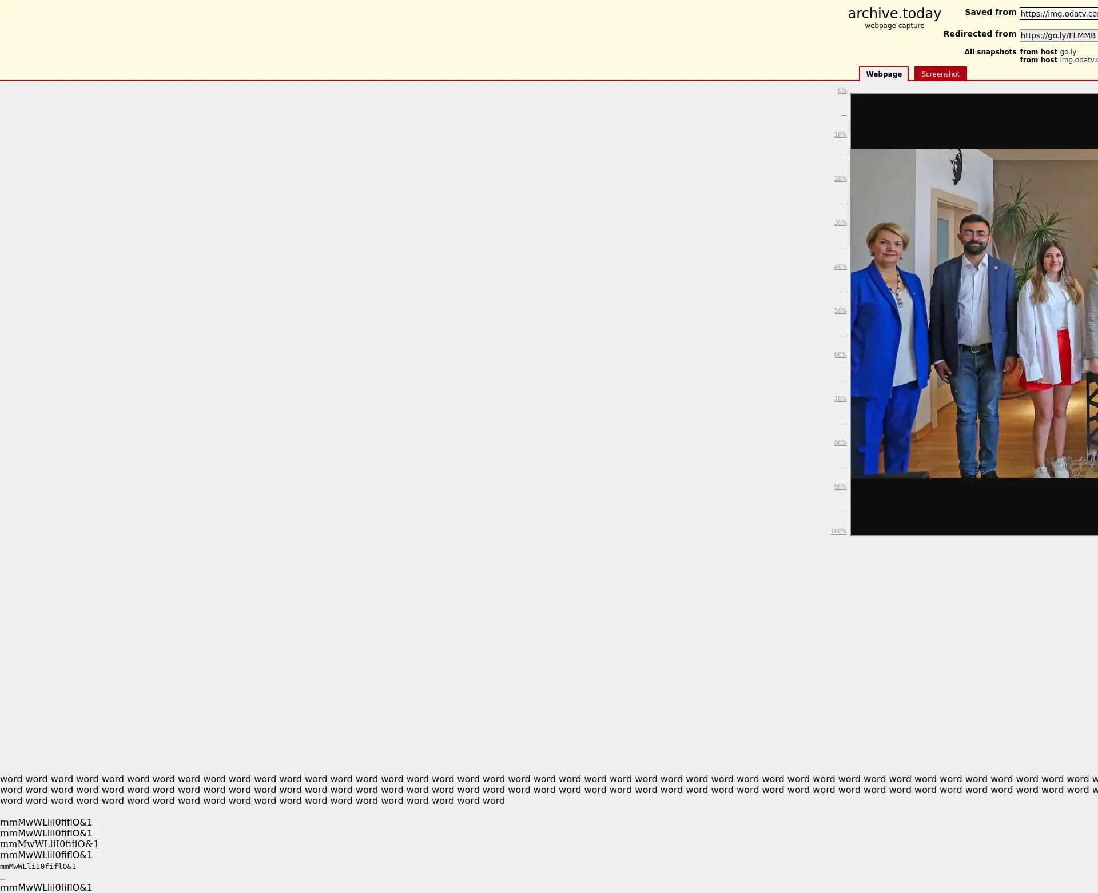Go to the 60% position marker

click(x=840, y=355)
